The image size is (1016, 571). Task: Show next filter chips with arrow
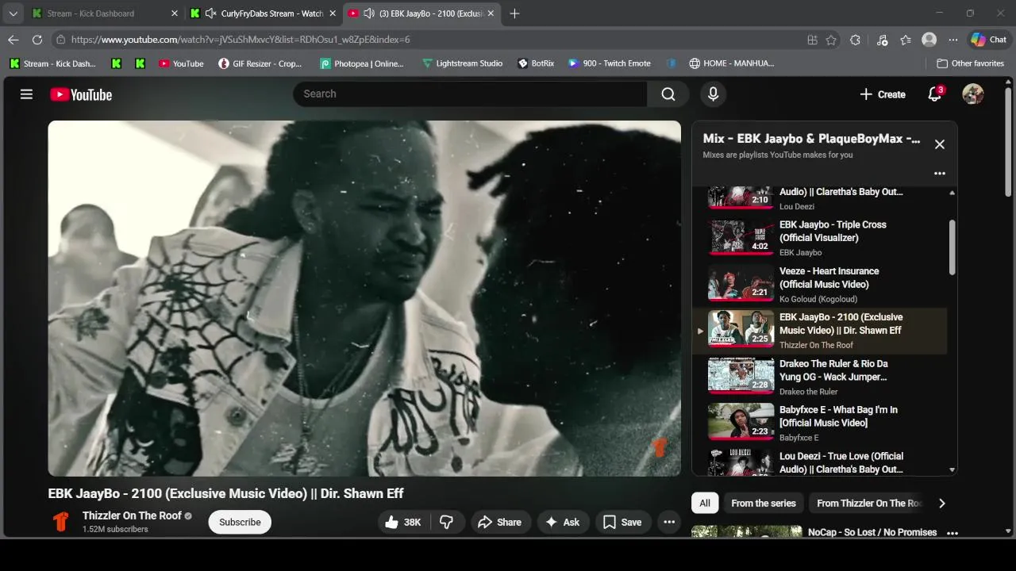point(942,503)
